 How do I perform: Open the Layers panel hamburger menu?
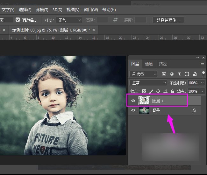[202, 64]
